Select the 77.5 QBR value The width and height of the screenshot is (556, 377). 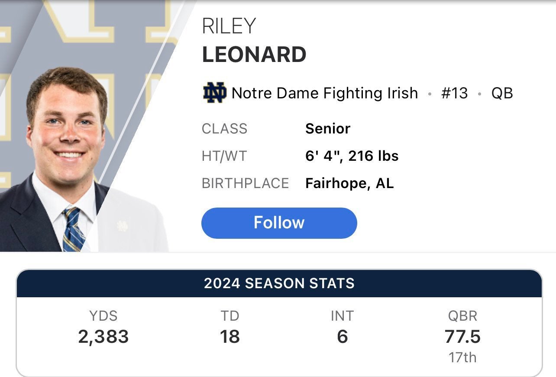[462, 337]
